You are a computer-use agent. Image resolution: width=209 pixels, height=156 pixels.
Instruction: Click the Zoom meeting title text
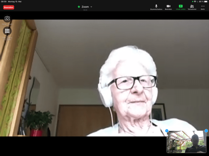coord(85,7)
